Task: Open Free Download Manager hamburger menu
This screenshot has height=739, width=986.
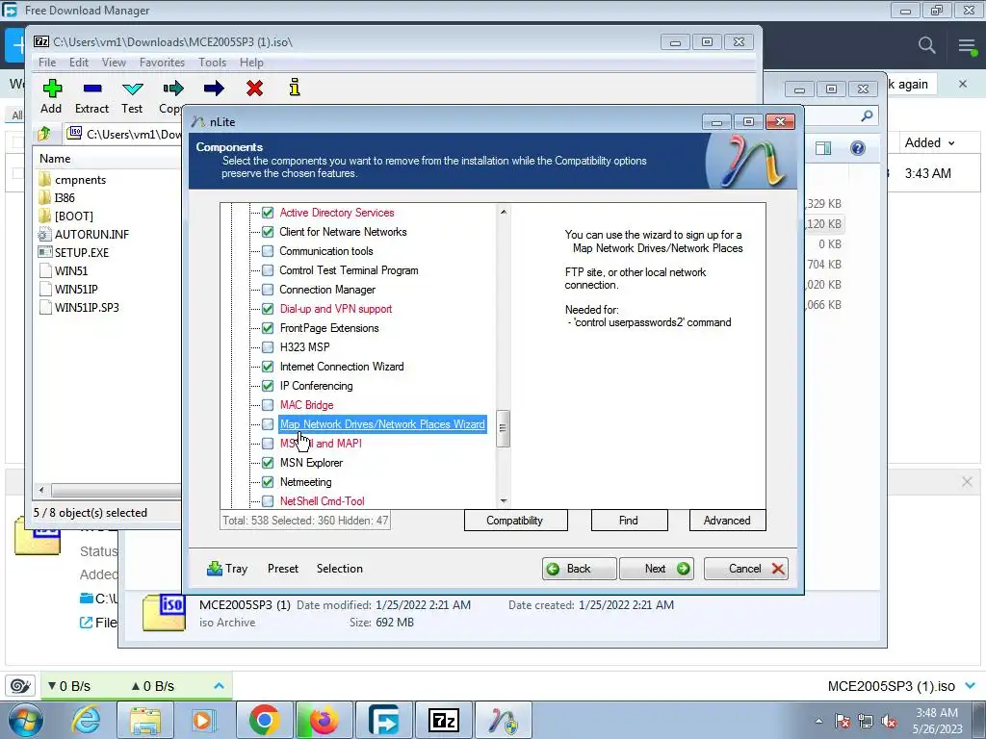Action: point(967,46)
